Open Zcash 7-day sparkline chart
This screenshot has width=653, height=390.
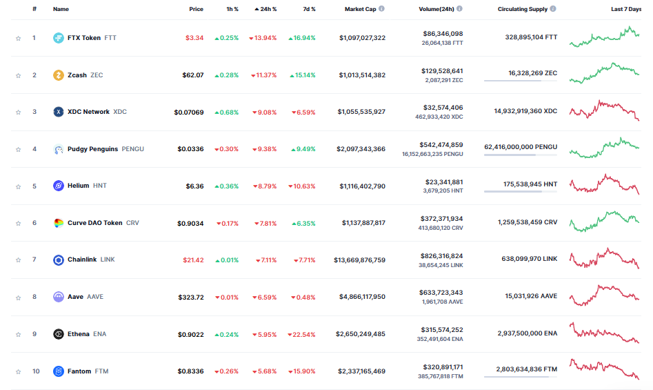(604, 73)
